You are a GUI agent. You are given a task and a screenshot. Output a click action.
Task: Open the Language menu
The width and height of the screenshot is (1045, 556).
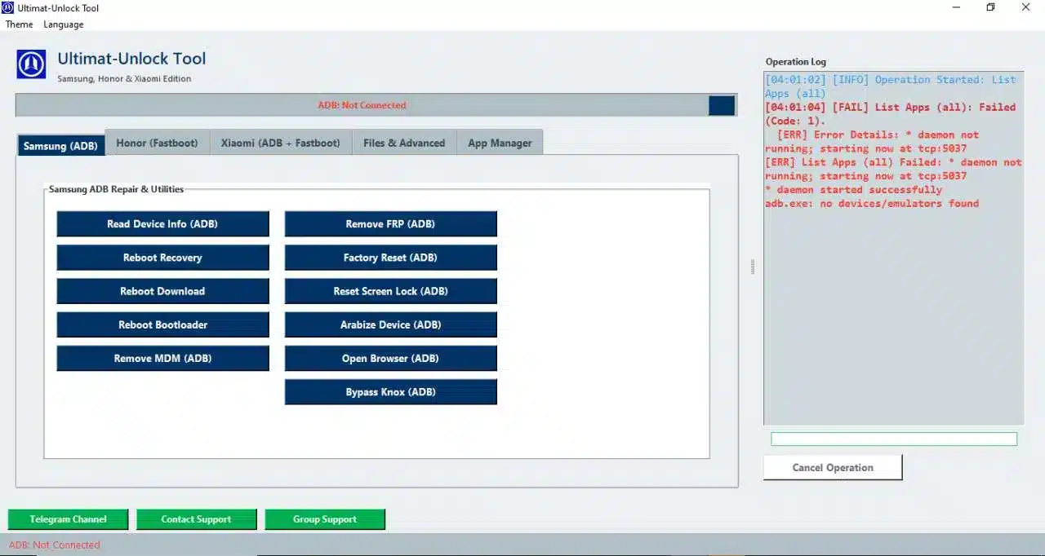63,24
